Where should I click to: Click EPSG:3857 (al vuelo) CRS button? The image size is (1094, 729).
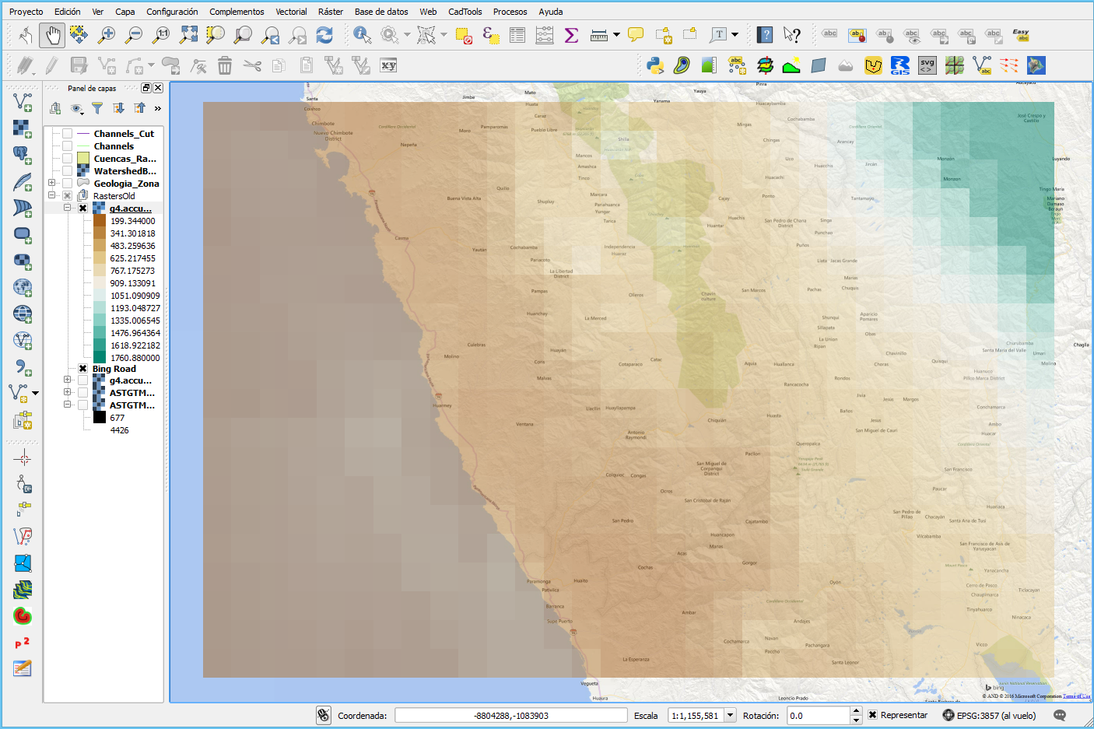pyautogui.click(x=989, y=715)
